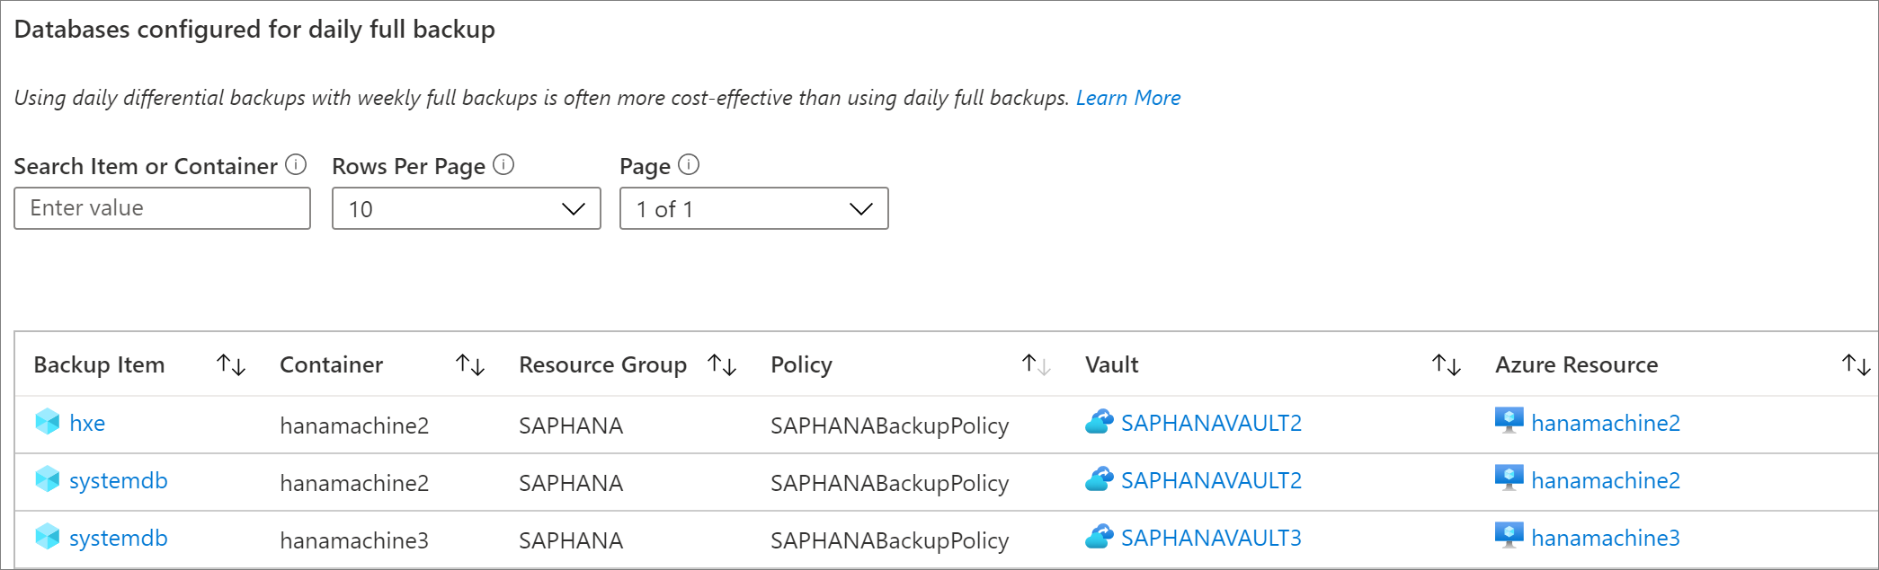1879x570 pixels.
Task: Open the hxe backup item
Action: click(x=87, y=424)
